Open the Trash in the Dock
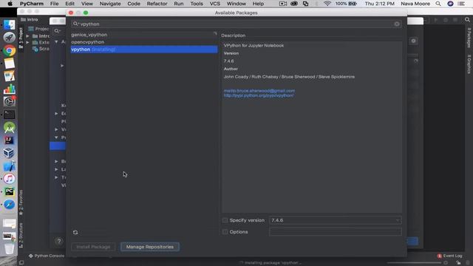Screen dimensions: 473x266 (9, 249)
